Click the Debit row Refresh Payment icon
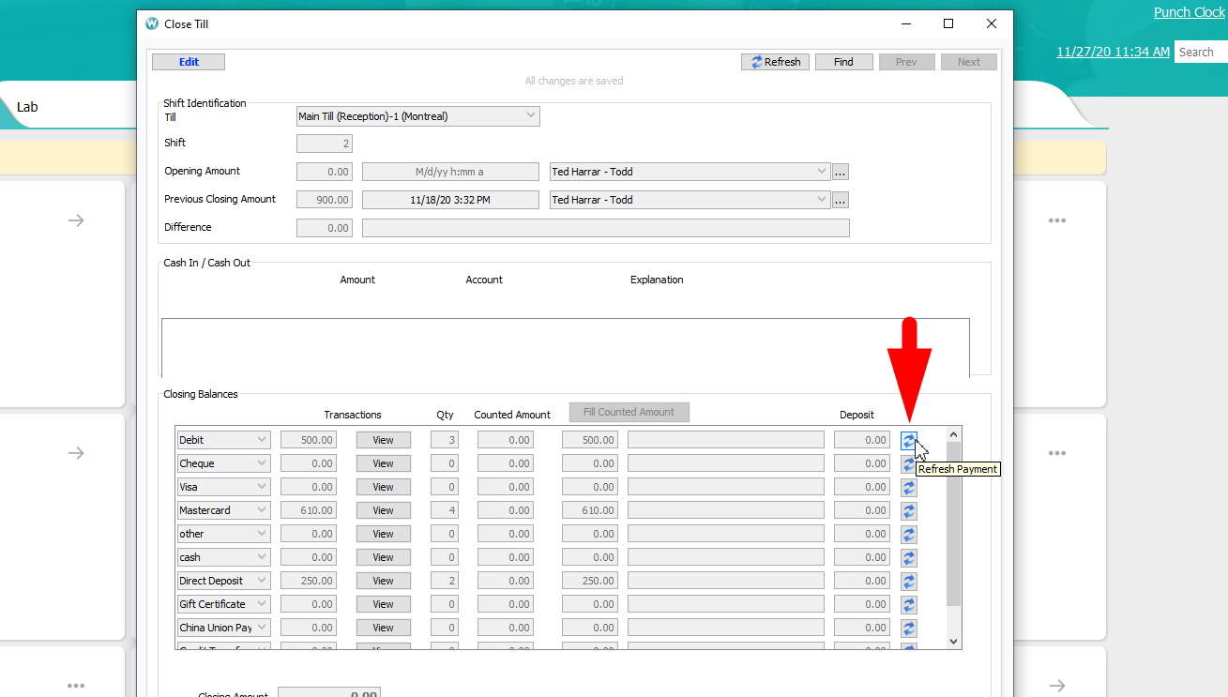The image size is (1228, 697). point(908,440)
